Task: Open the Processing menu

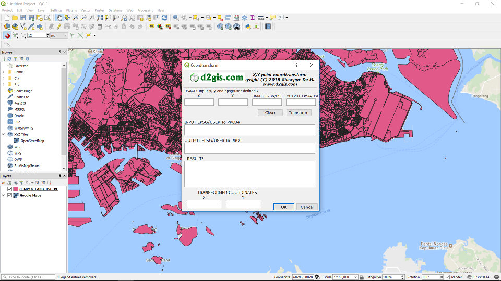Action: click(x=145, y=10)
